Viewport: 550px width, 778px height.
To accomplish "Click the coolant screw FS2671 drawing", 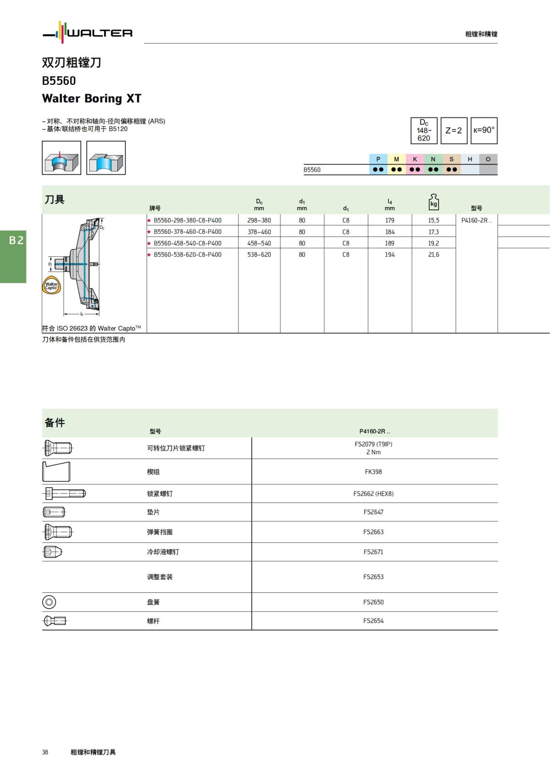I will coord(52,552).
